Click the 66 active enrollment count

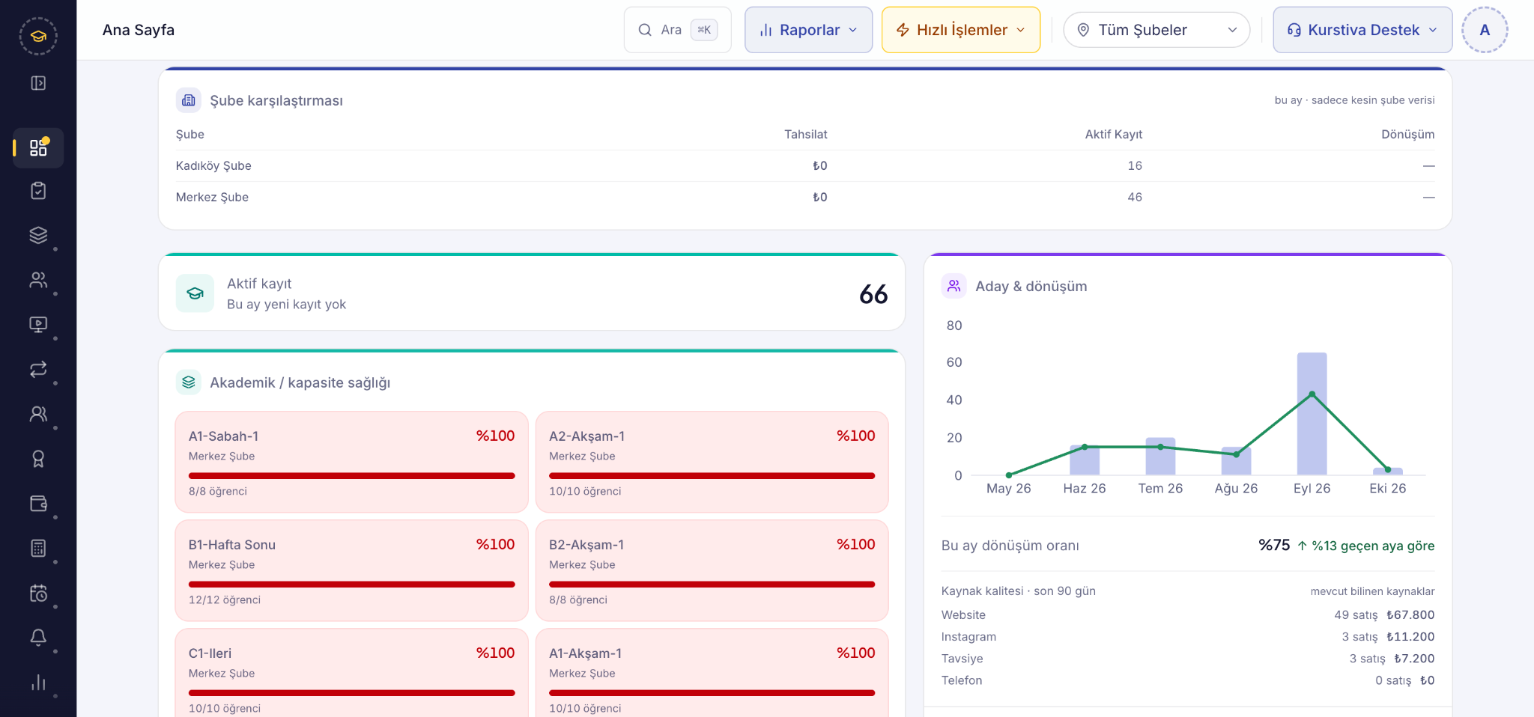(873, 294)
